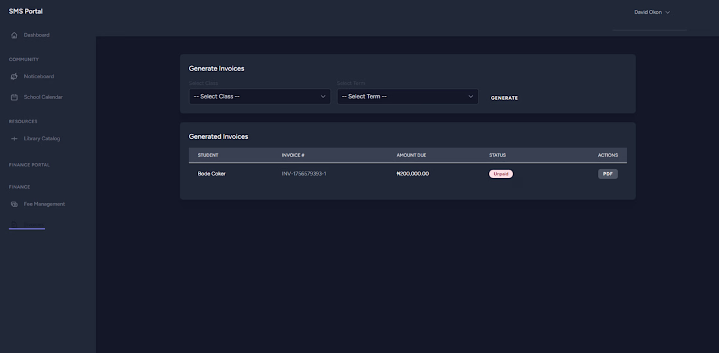
Task: Download the PDF for Bode Coker's invoice
Action: [607, 174]
